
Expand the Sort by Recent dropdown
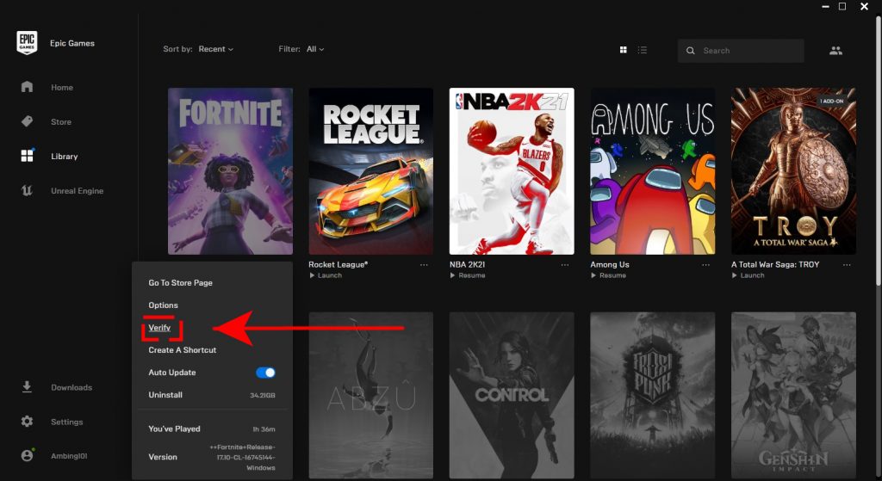(x=215, y=49)
